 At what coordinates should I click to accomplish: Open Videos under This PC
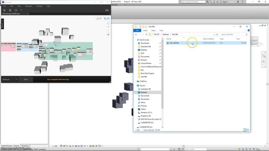tap(143, 109)
